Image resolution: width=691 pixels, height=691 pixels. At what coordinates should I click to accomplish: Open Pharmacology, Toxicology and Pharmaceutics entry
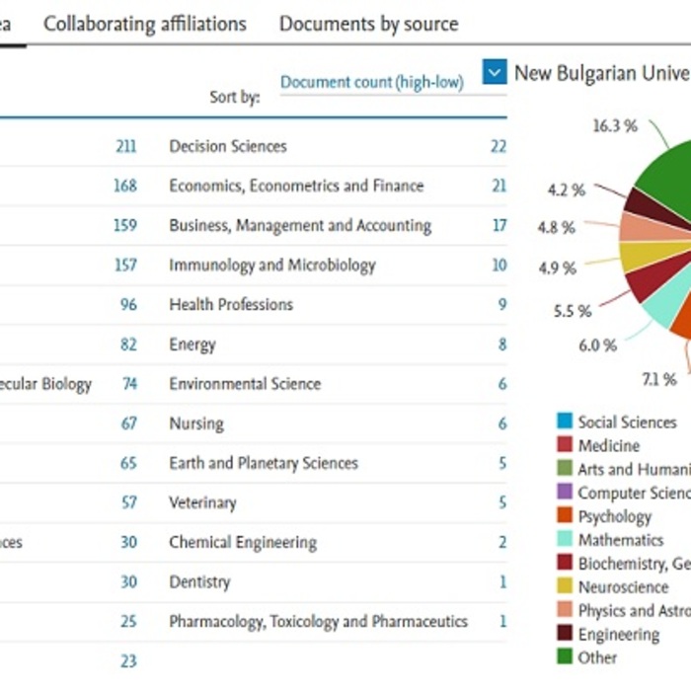(x=317, y=621)
